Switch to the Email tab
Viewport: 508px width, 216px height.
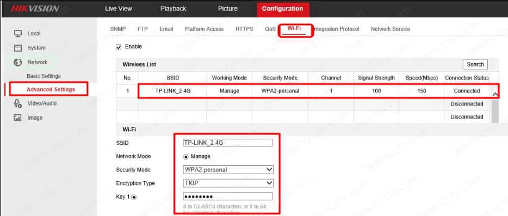pyautogui.click(x=166, y=29)
